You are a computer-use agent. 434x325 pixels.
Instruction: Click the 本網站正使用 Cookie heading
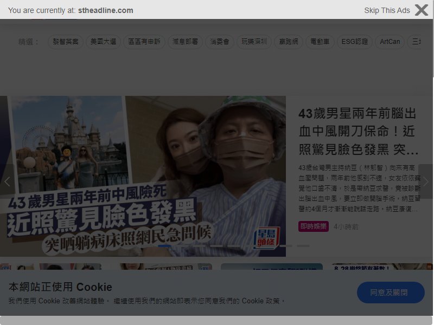click(x=60, y=287)
